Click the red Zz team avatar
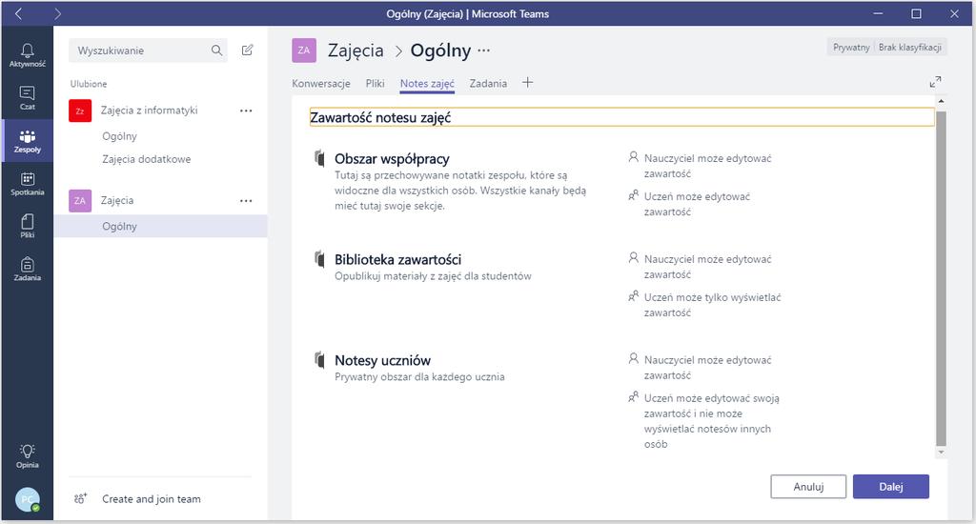Image resolution: width=976 pixels, height=524 pixels. coord(80,111)
